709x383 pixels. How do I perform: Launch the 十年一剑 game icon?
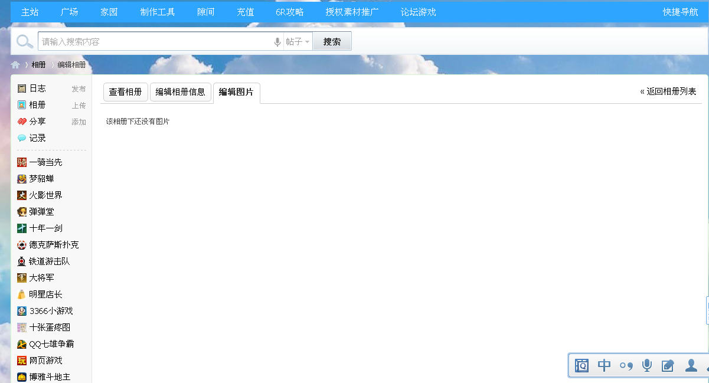22,228
